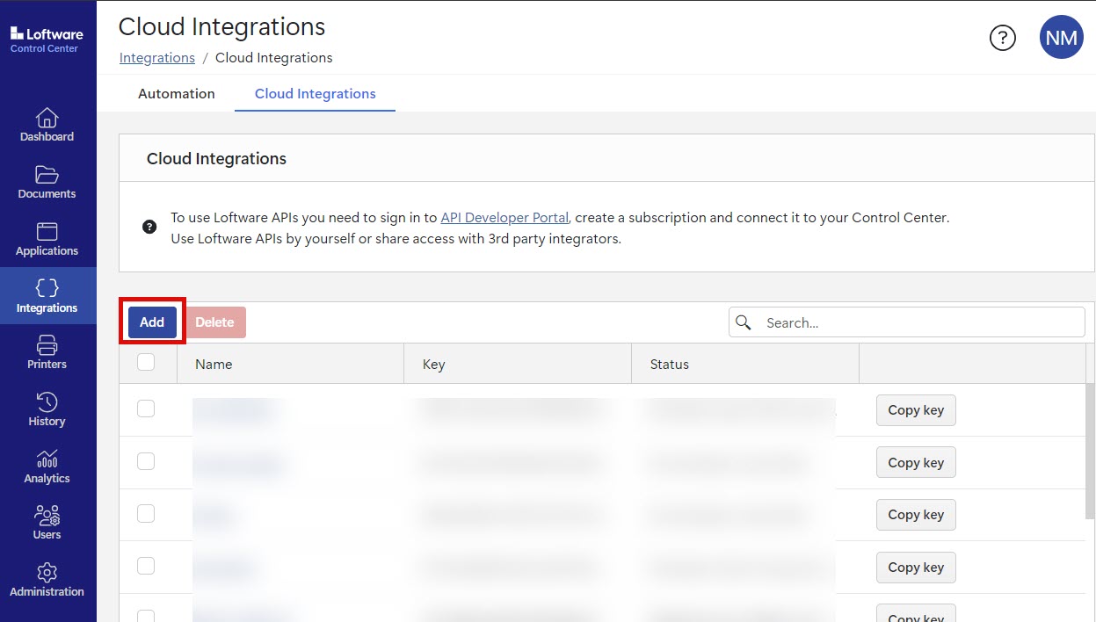Click the help question mark icon
This screenshot has height=622, width=1096.
pos(1003,38)
